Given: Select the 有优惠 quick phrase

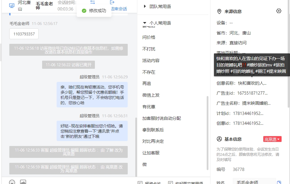Looking at the screenshot, I should 149,107.
